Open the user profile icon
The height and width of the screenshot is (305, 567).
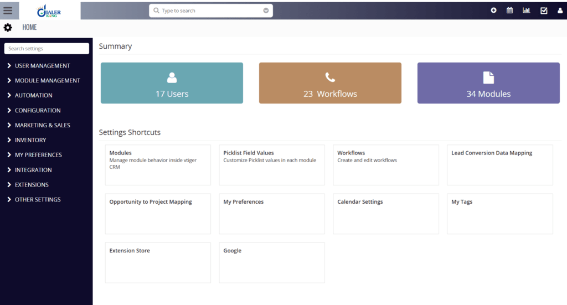560,11
